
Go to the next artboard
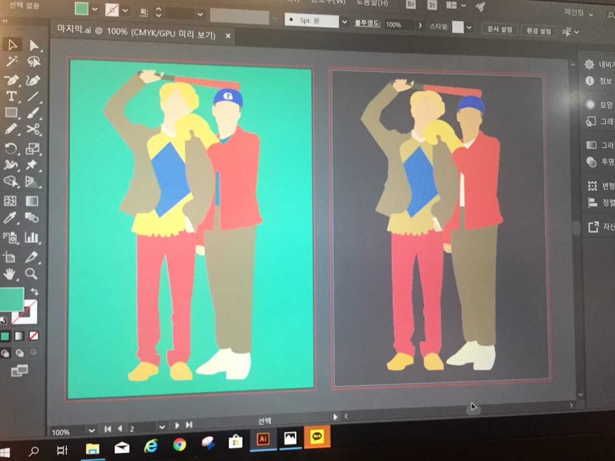point(177,425)
